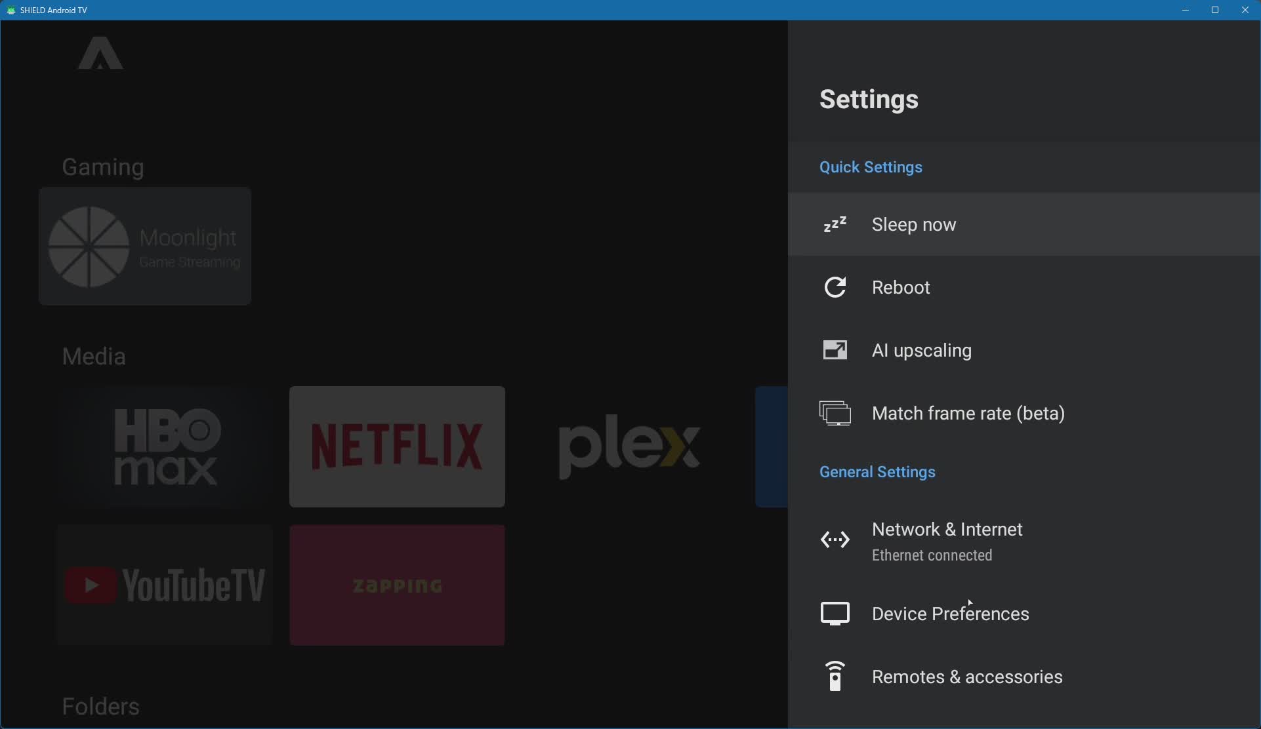Screen dimensions: 1261x729
Task: Open the YouTube TV app tile
Action: [x=165, y=585]
